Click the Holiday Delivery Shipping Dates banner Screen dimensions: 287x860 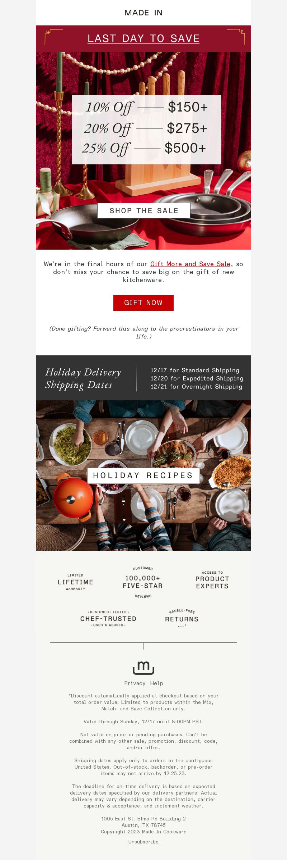coord(143,378)
